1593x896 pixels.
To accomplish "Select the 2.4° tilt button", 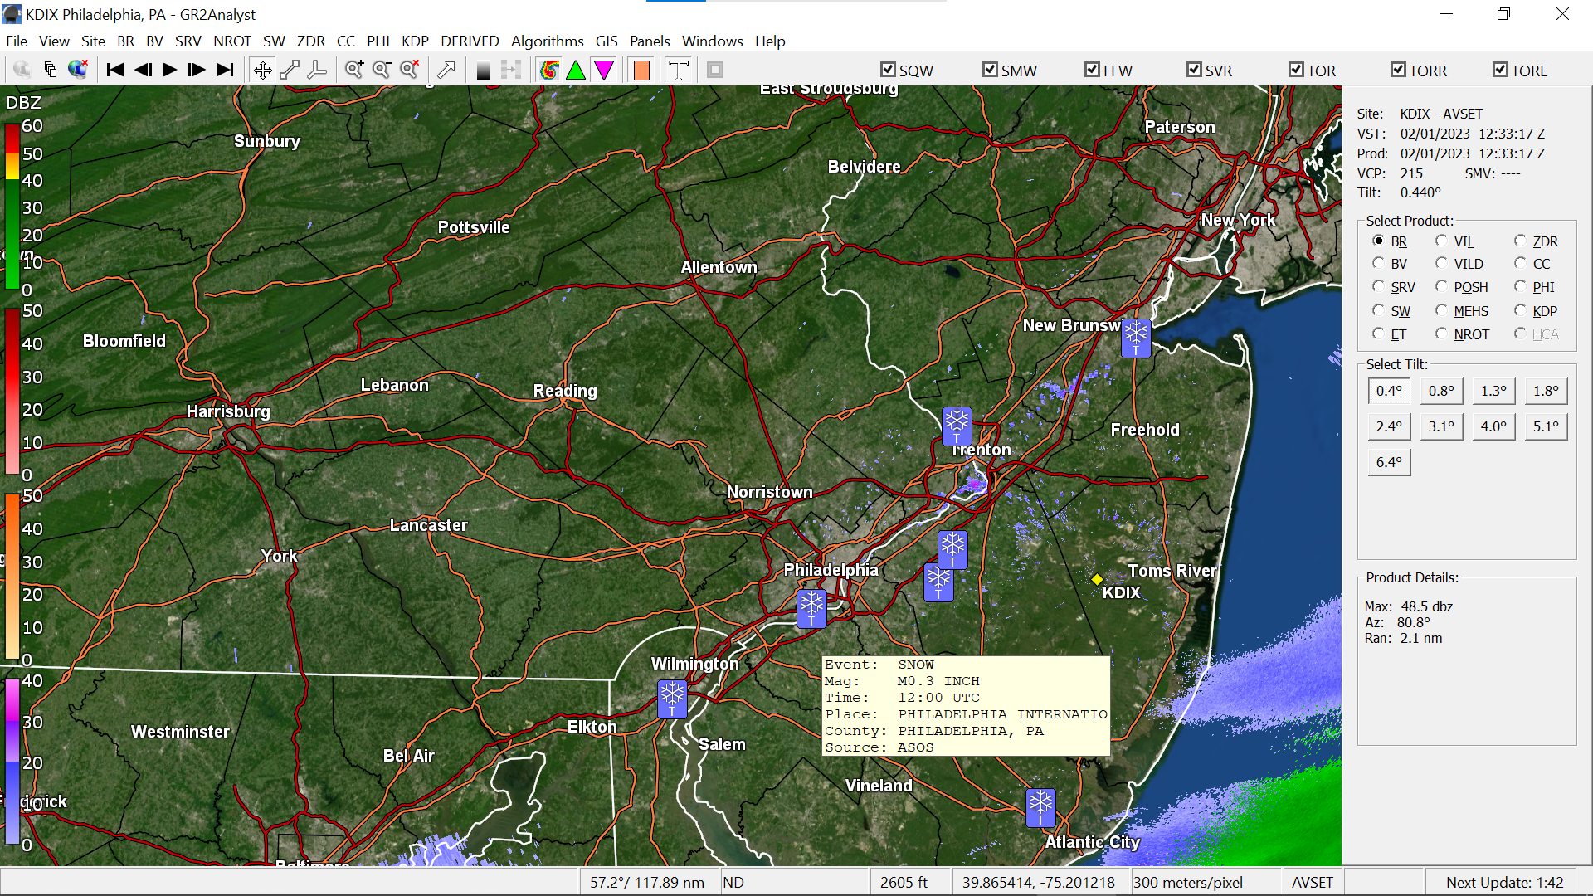I will click(x=1389, y=426).
